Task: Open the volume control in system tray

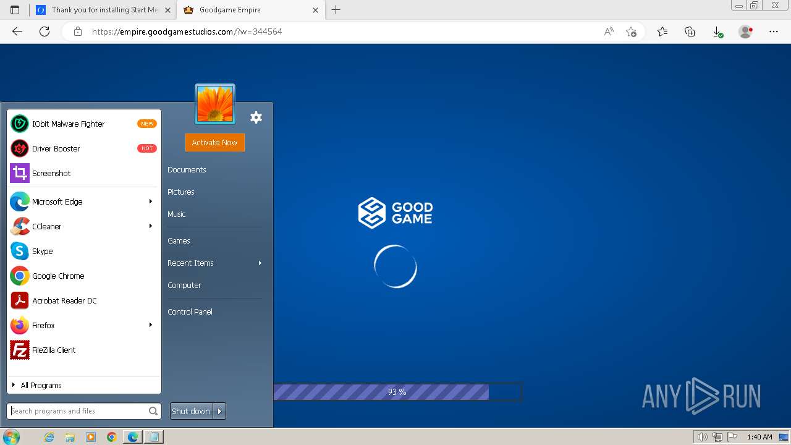Action: point(703,437)
